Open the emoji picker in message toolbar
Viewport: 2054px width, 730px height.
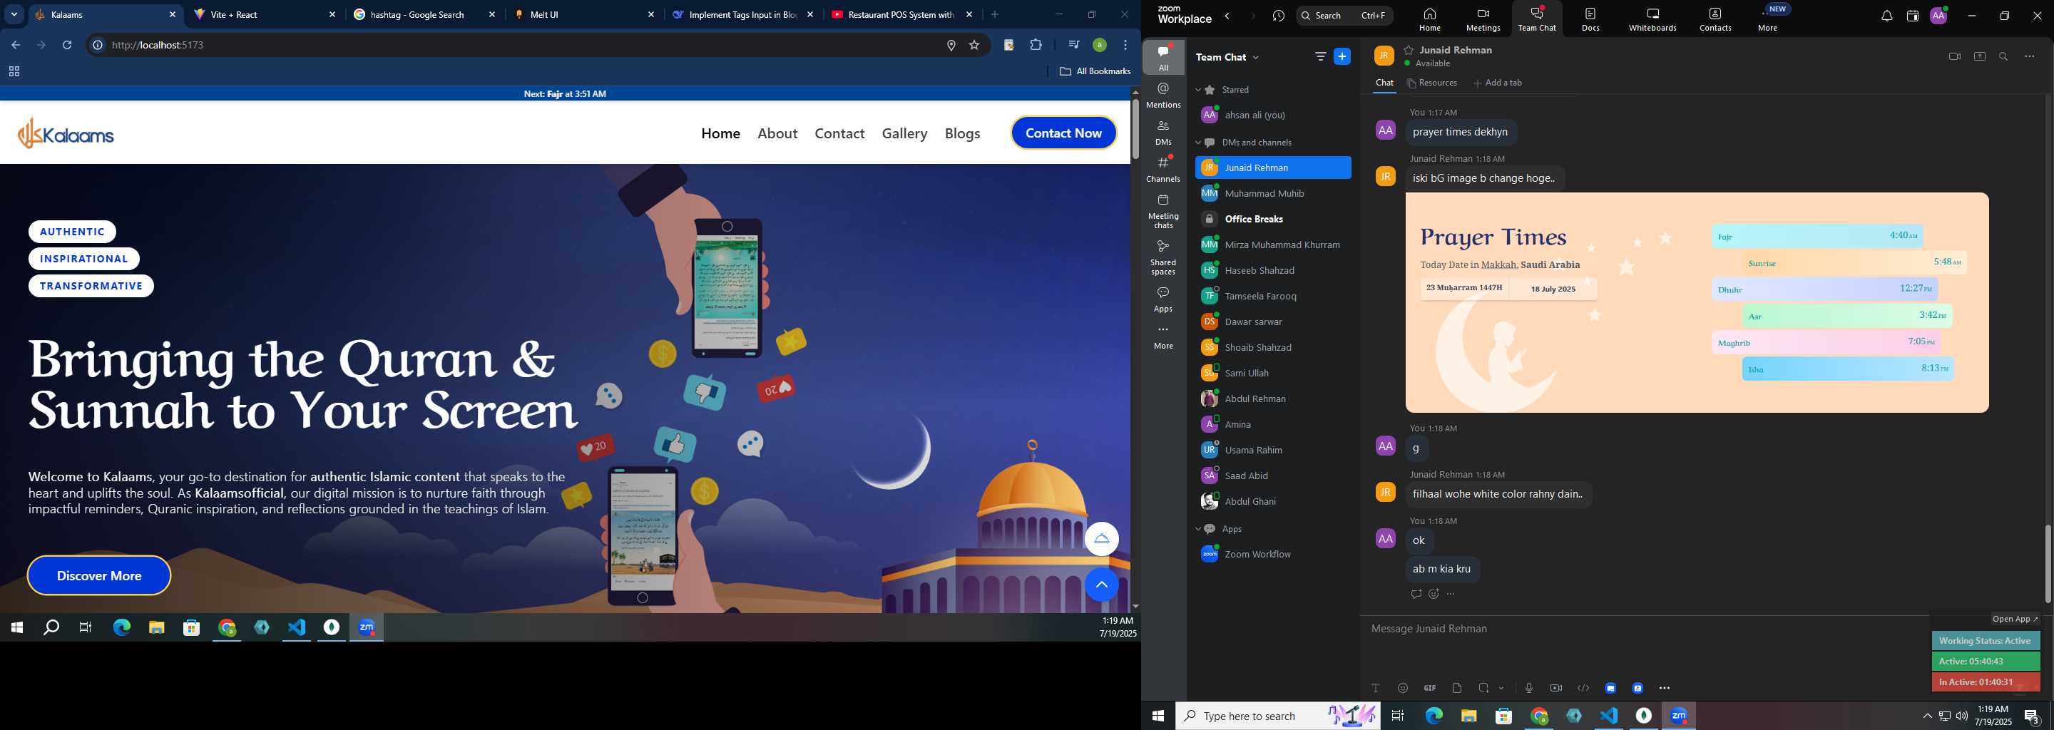pyautogui.click(x=1403, y=688)
